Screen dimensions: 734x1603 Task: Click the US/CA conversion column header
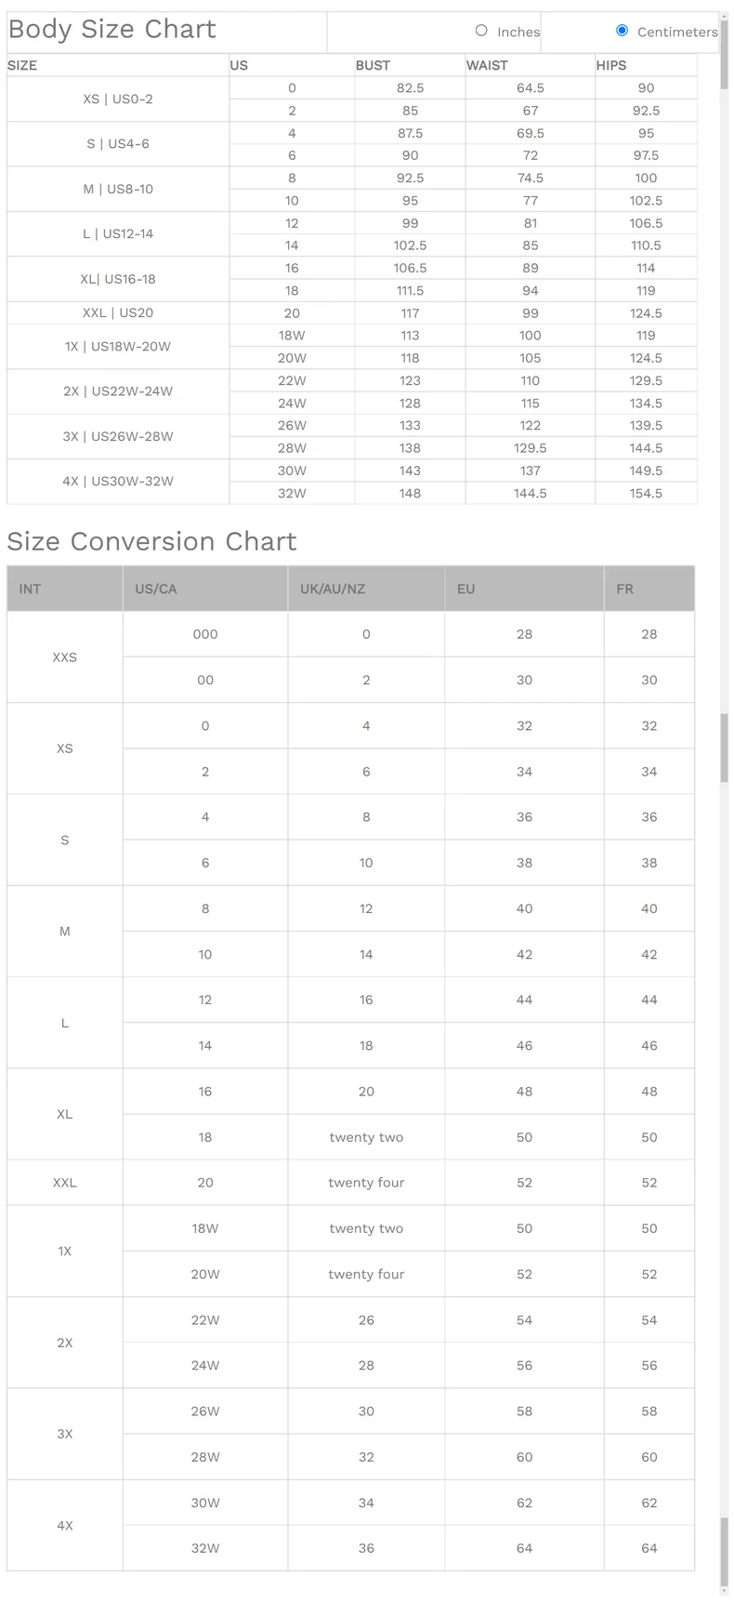tap(156, 589)
